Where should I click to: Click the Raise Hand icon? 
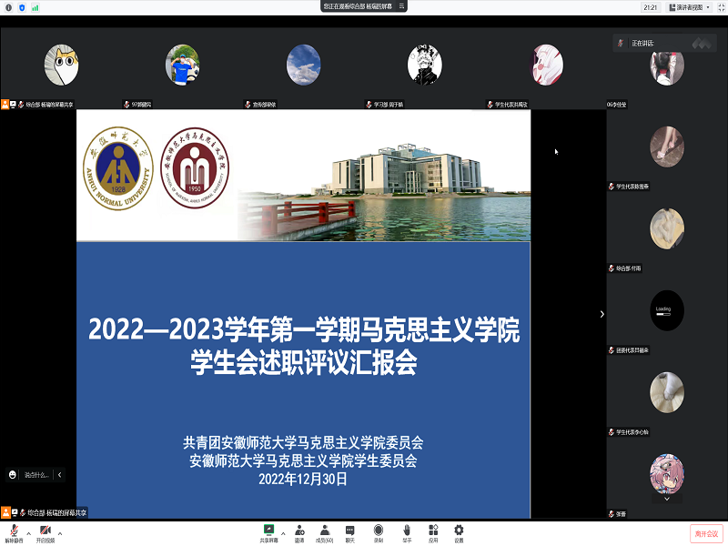pyautogui.click(x=407, y=531)
